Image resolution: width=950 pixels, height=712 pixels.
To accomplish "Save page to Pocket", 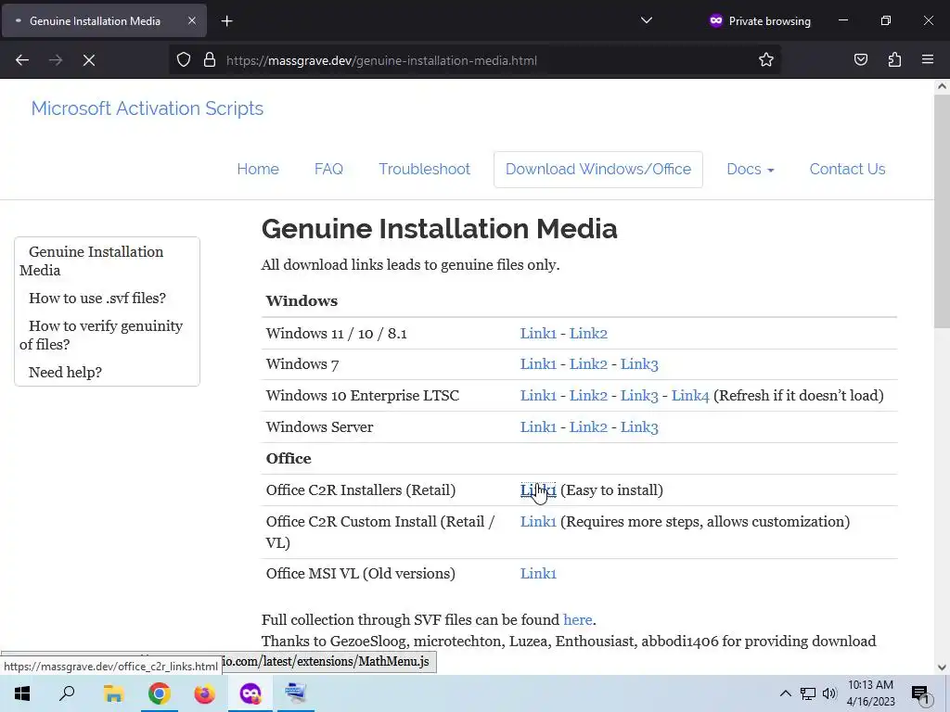I will click(860, 60).
